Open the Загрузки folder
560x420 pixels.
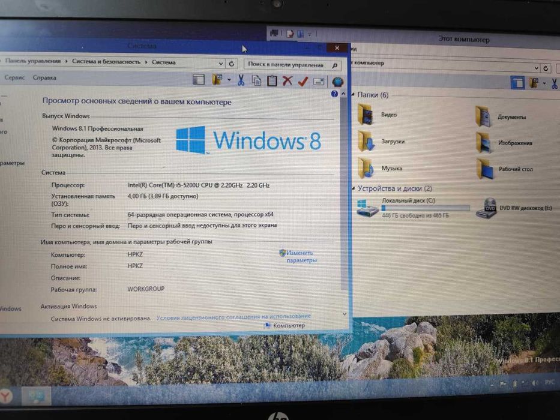(381, 141)
